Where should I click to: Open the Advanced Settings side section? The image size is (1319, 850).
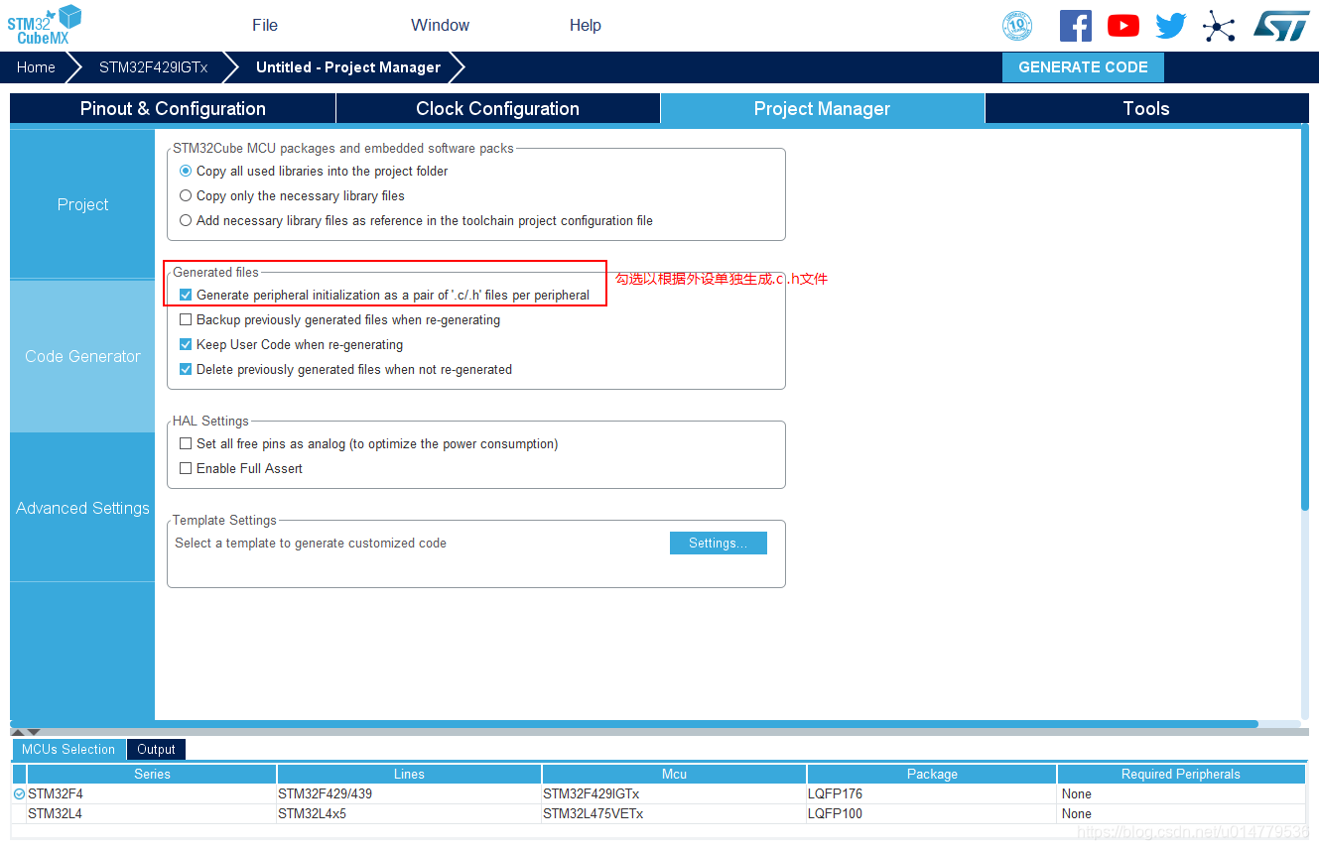[82, 508]
